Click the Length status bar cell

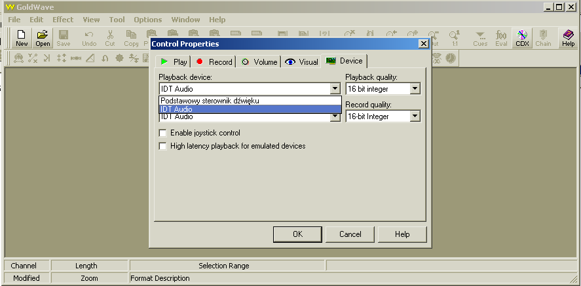[x=89, y=266]
